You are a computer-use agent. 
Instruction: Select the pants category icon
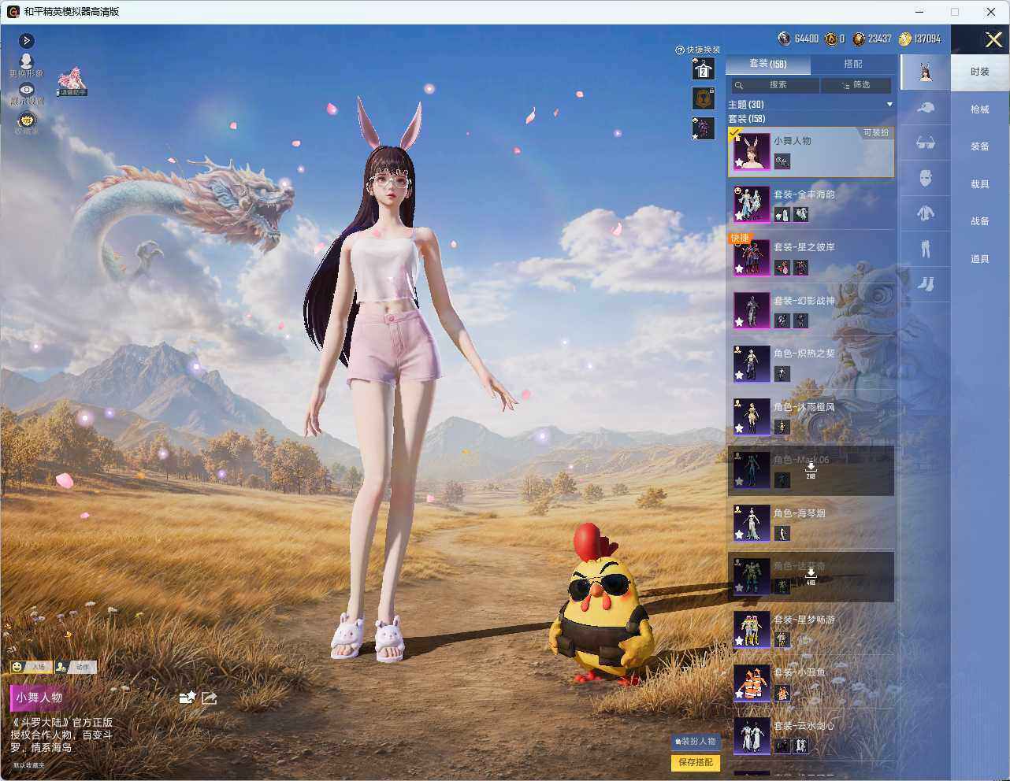pos(926,249)
